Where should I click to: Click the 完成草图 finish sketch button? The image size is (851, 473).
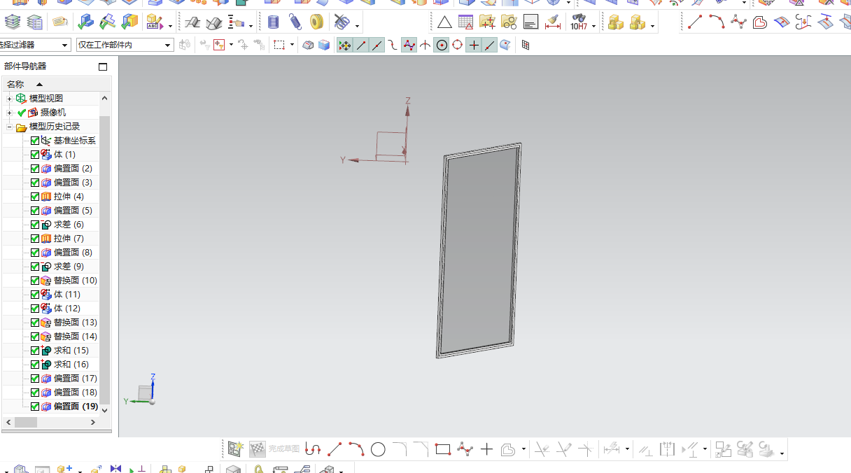point(274,449)
